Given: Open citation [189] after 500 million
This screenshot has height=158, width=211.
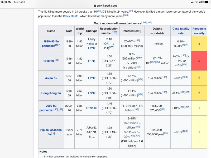Looking at the screenshot, I should 140,57.
